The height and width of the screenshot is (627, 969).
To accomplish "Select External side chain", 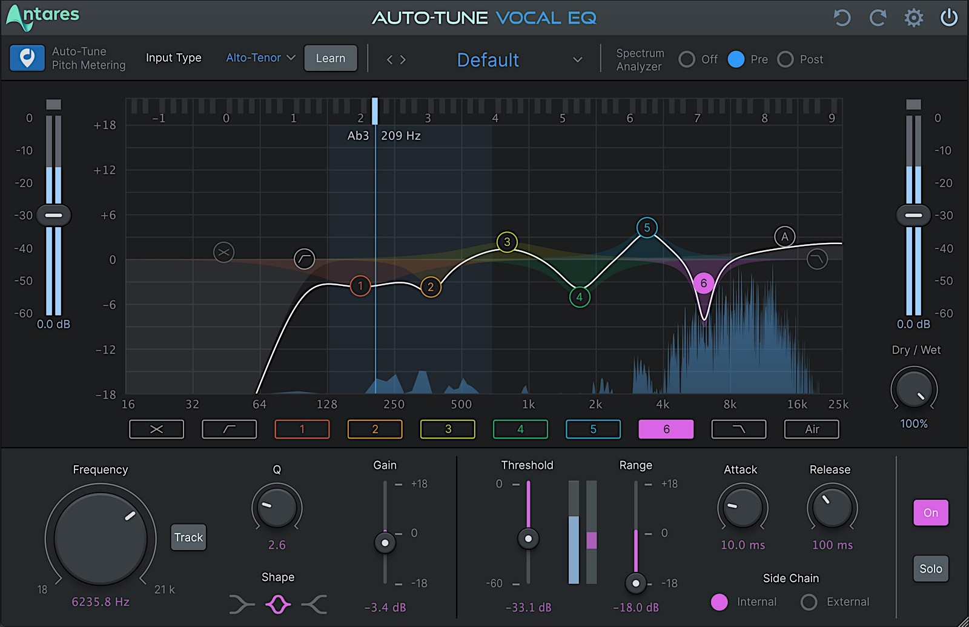I will click(809, 602).
